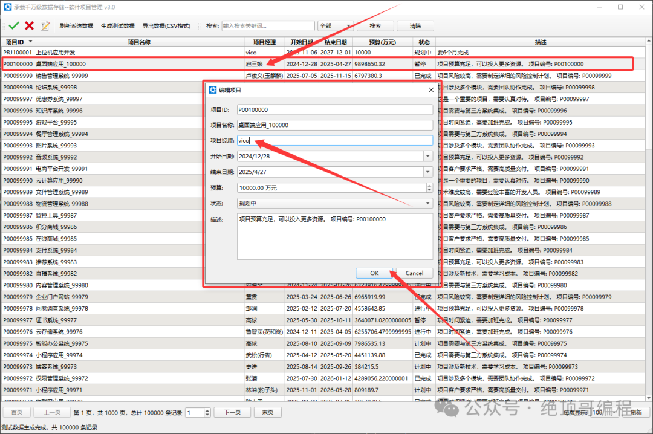The height and width of the screenshot is (434, 653).
Task: Click the 上一页 pagination button
Action: [x=52, y=412]
